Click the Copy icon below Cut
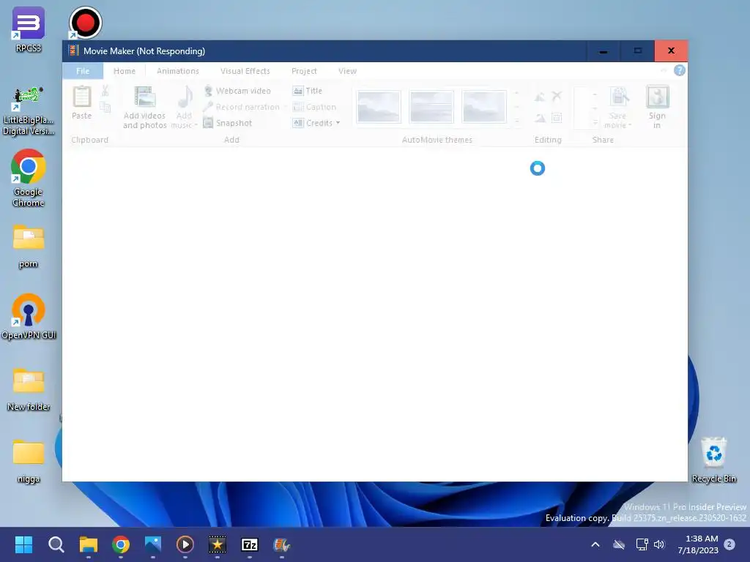 tap(105, 107)
